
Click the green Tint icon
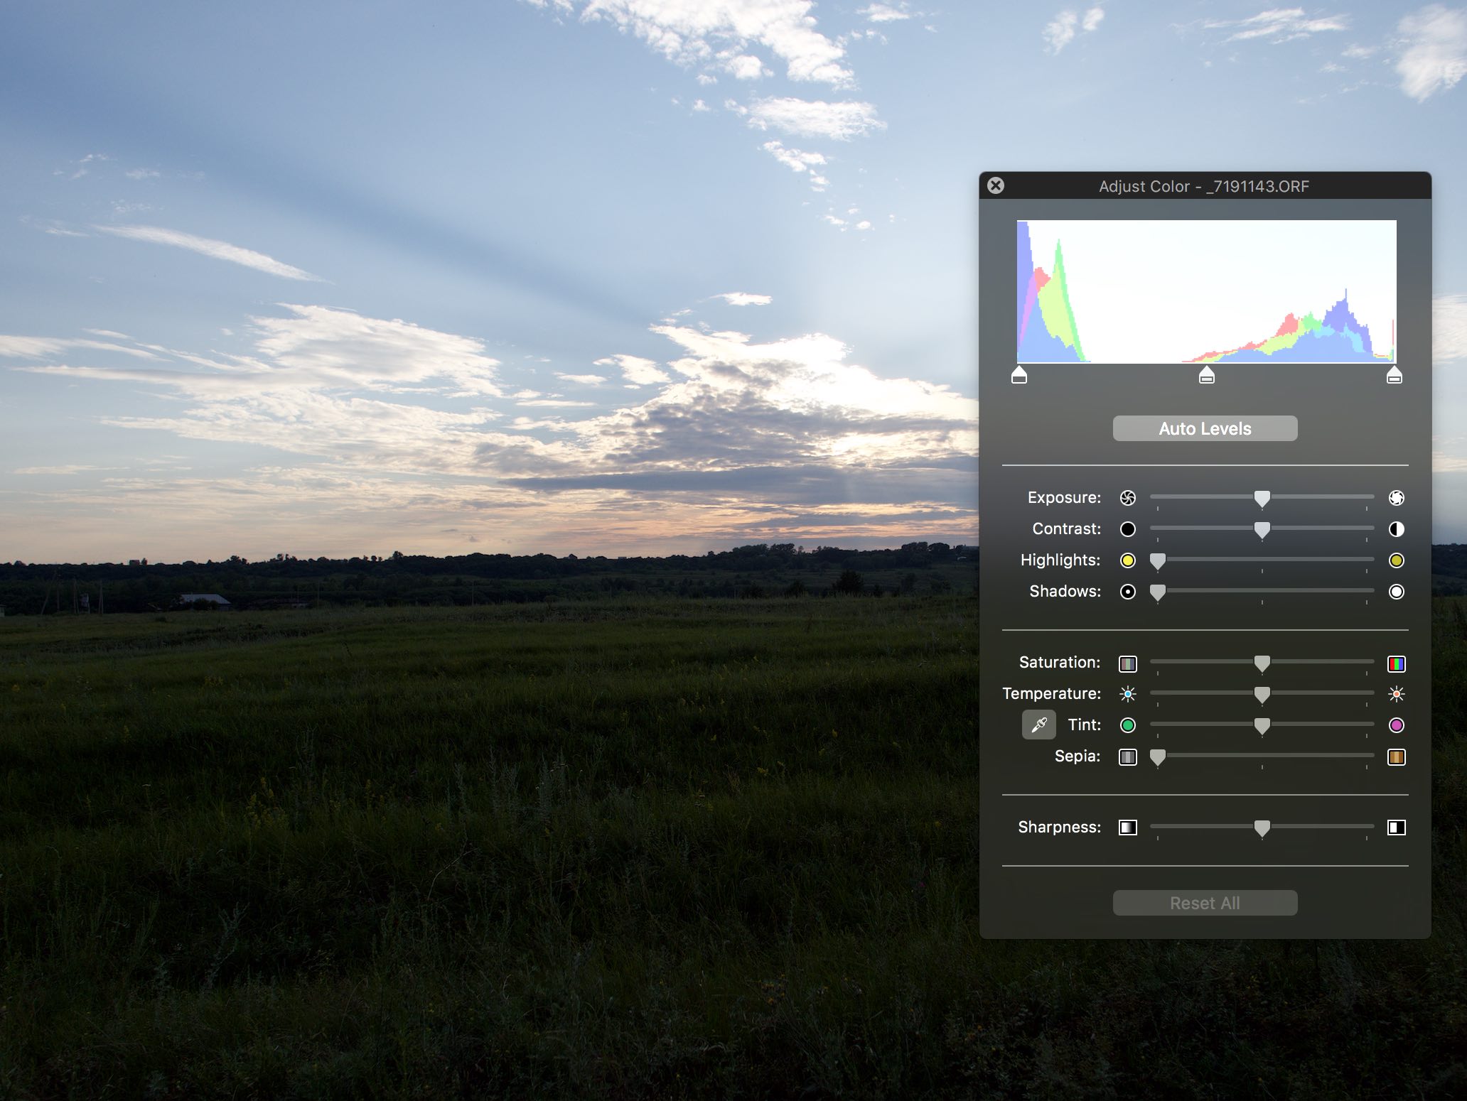coord(1128,725)
